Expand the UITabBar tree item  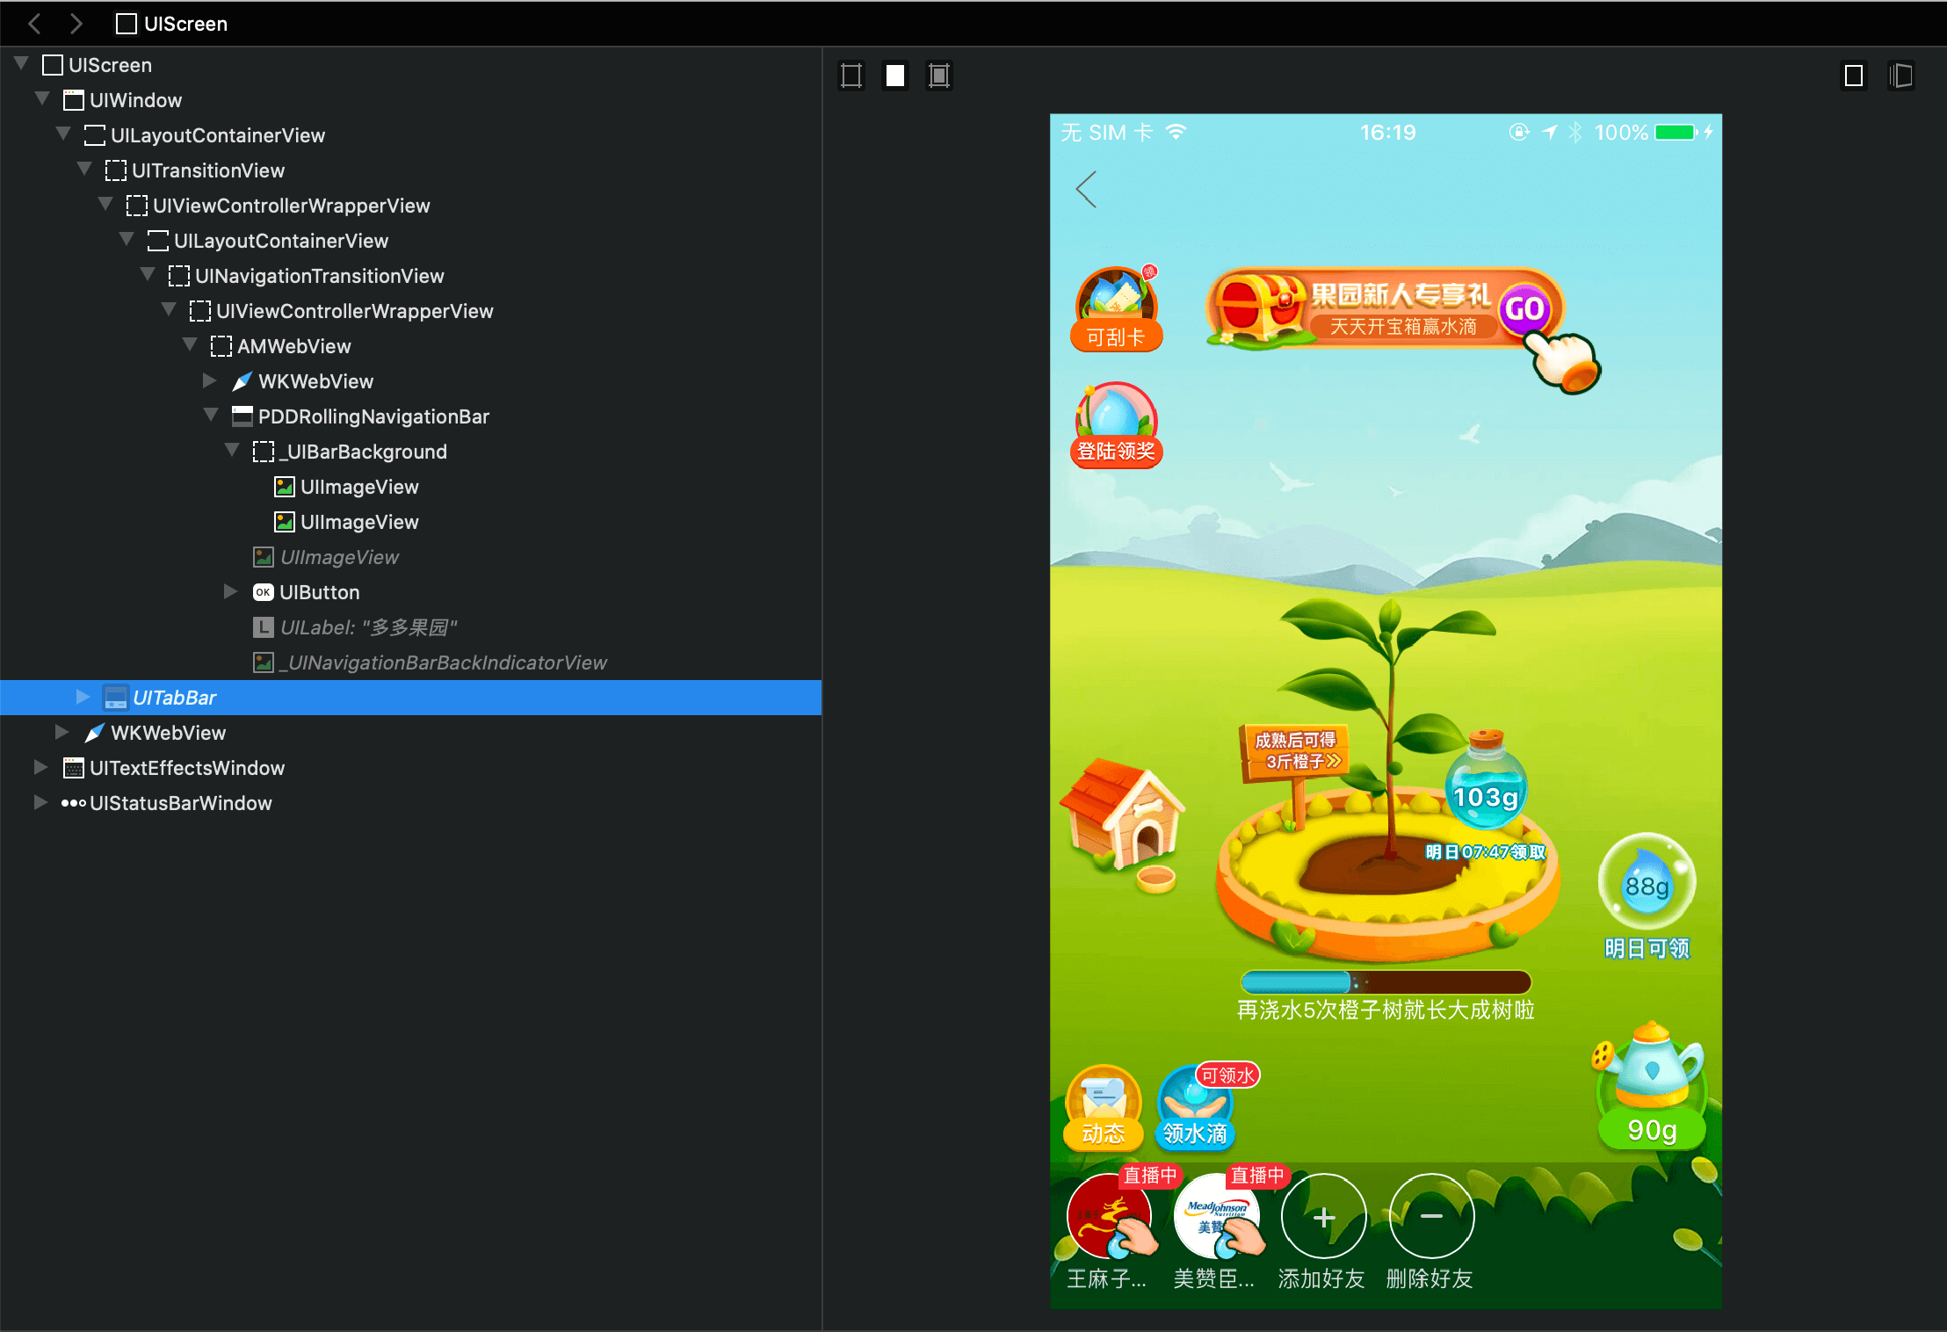pyautogui.click(x=83, y=697)
